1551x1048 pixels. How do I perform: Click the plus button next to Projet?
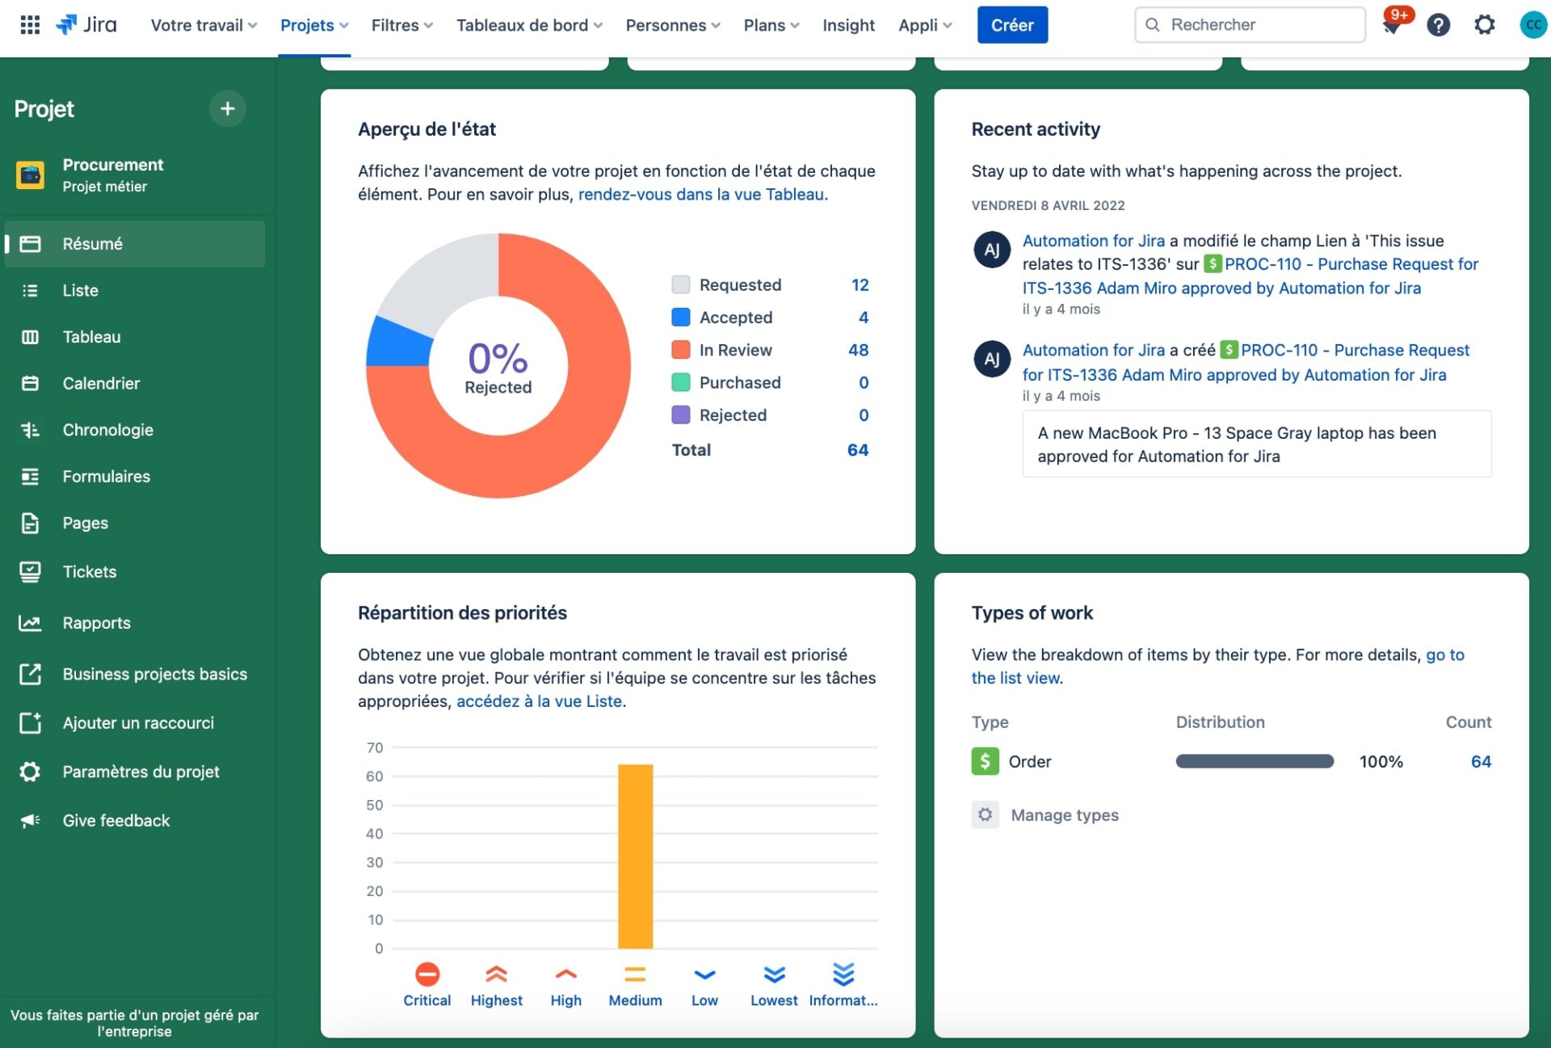click(227, 108)
